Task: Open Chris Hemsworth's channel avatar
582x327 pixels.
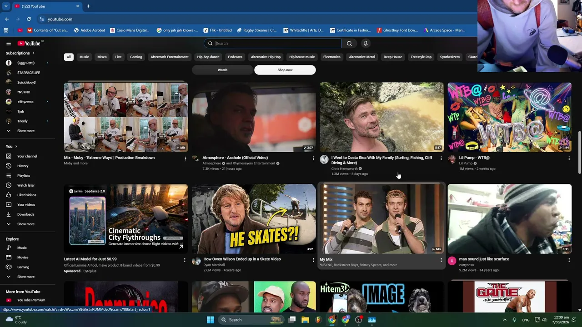Action: (324, 159)
